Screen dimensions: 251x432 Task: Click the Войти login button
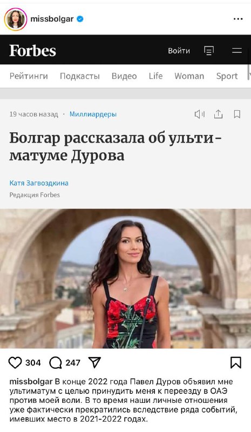click(x=179, y=51)
